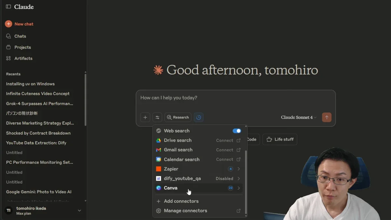This screenshot has width=391, height=220.
Task: Click the Manage connectors gear icon
Action: point(159,211)
